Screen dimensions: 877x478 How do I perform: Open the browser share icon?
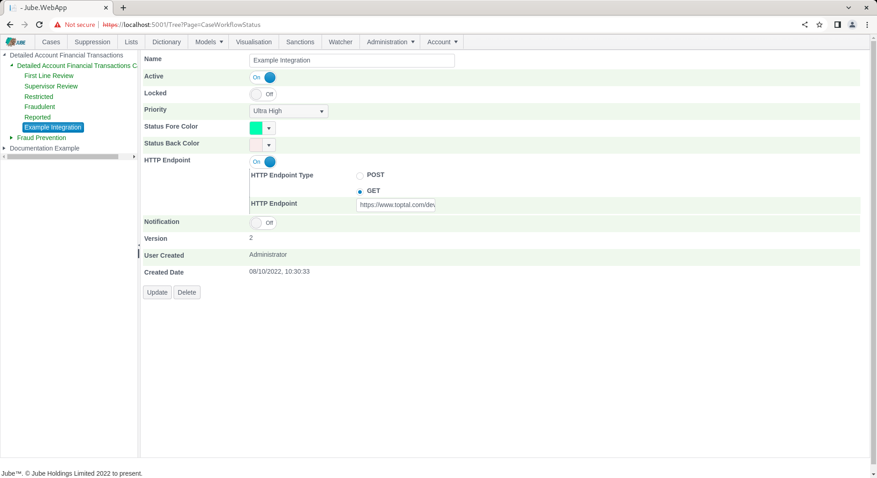(805, 25)
